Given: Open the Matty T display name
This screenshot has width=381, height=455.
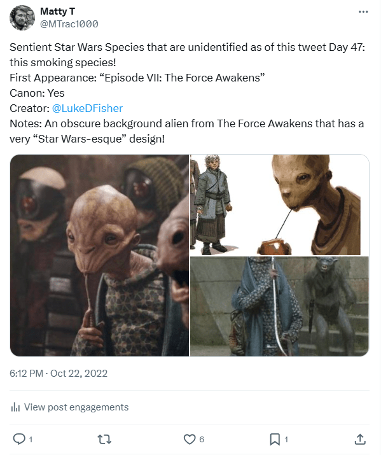Looking at the screenshot, I should (x=57, y=11).
